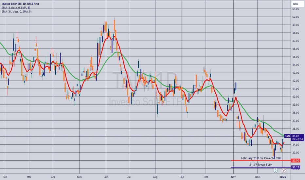Click the 50.00 price axis label
Viewport: 305px width, 180px height.
pos(296,17)
